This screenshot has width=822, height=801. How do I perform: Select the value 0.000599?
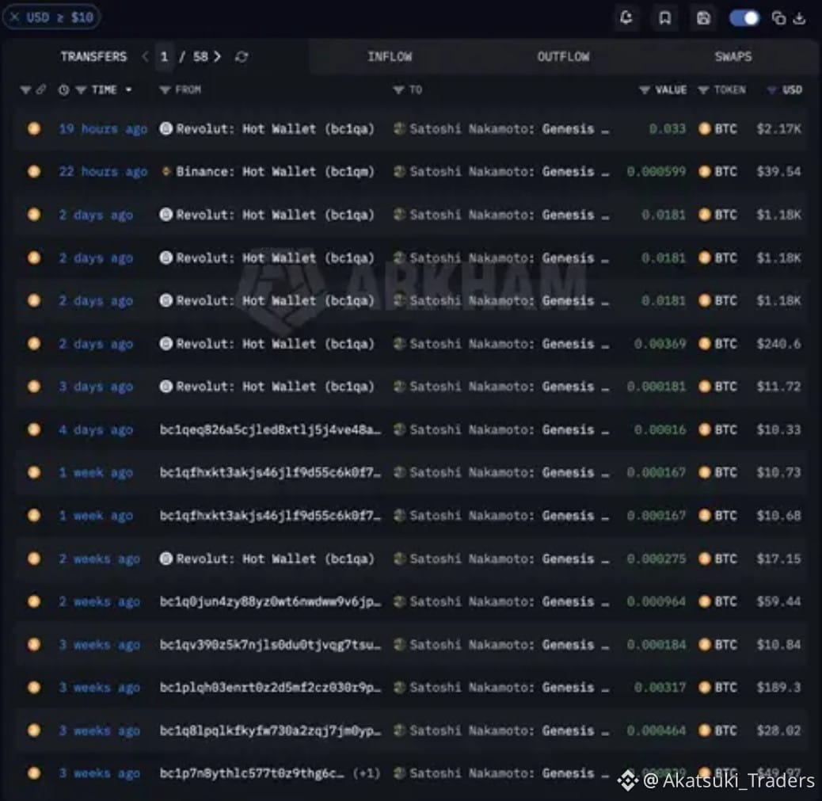656,172
